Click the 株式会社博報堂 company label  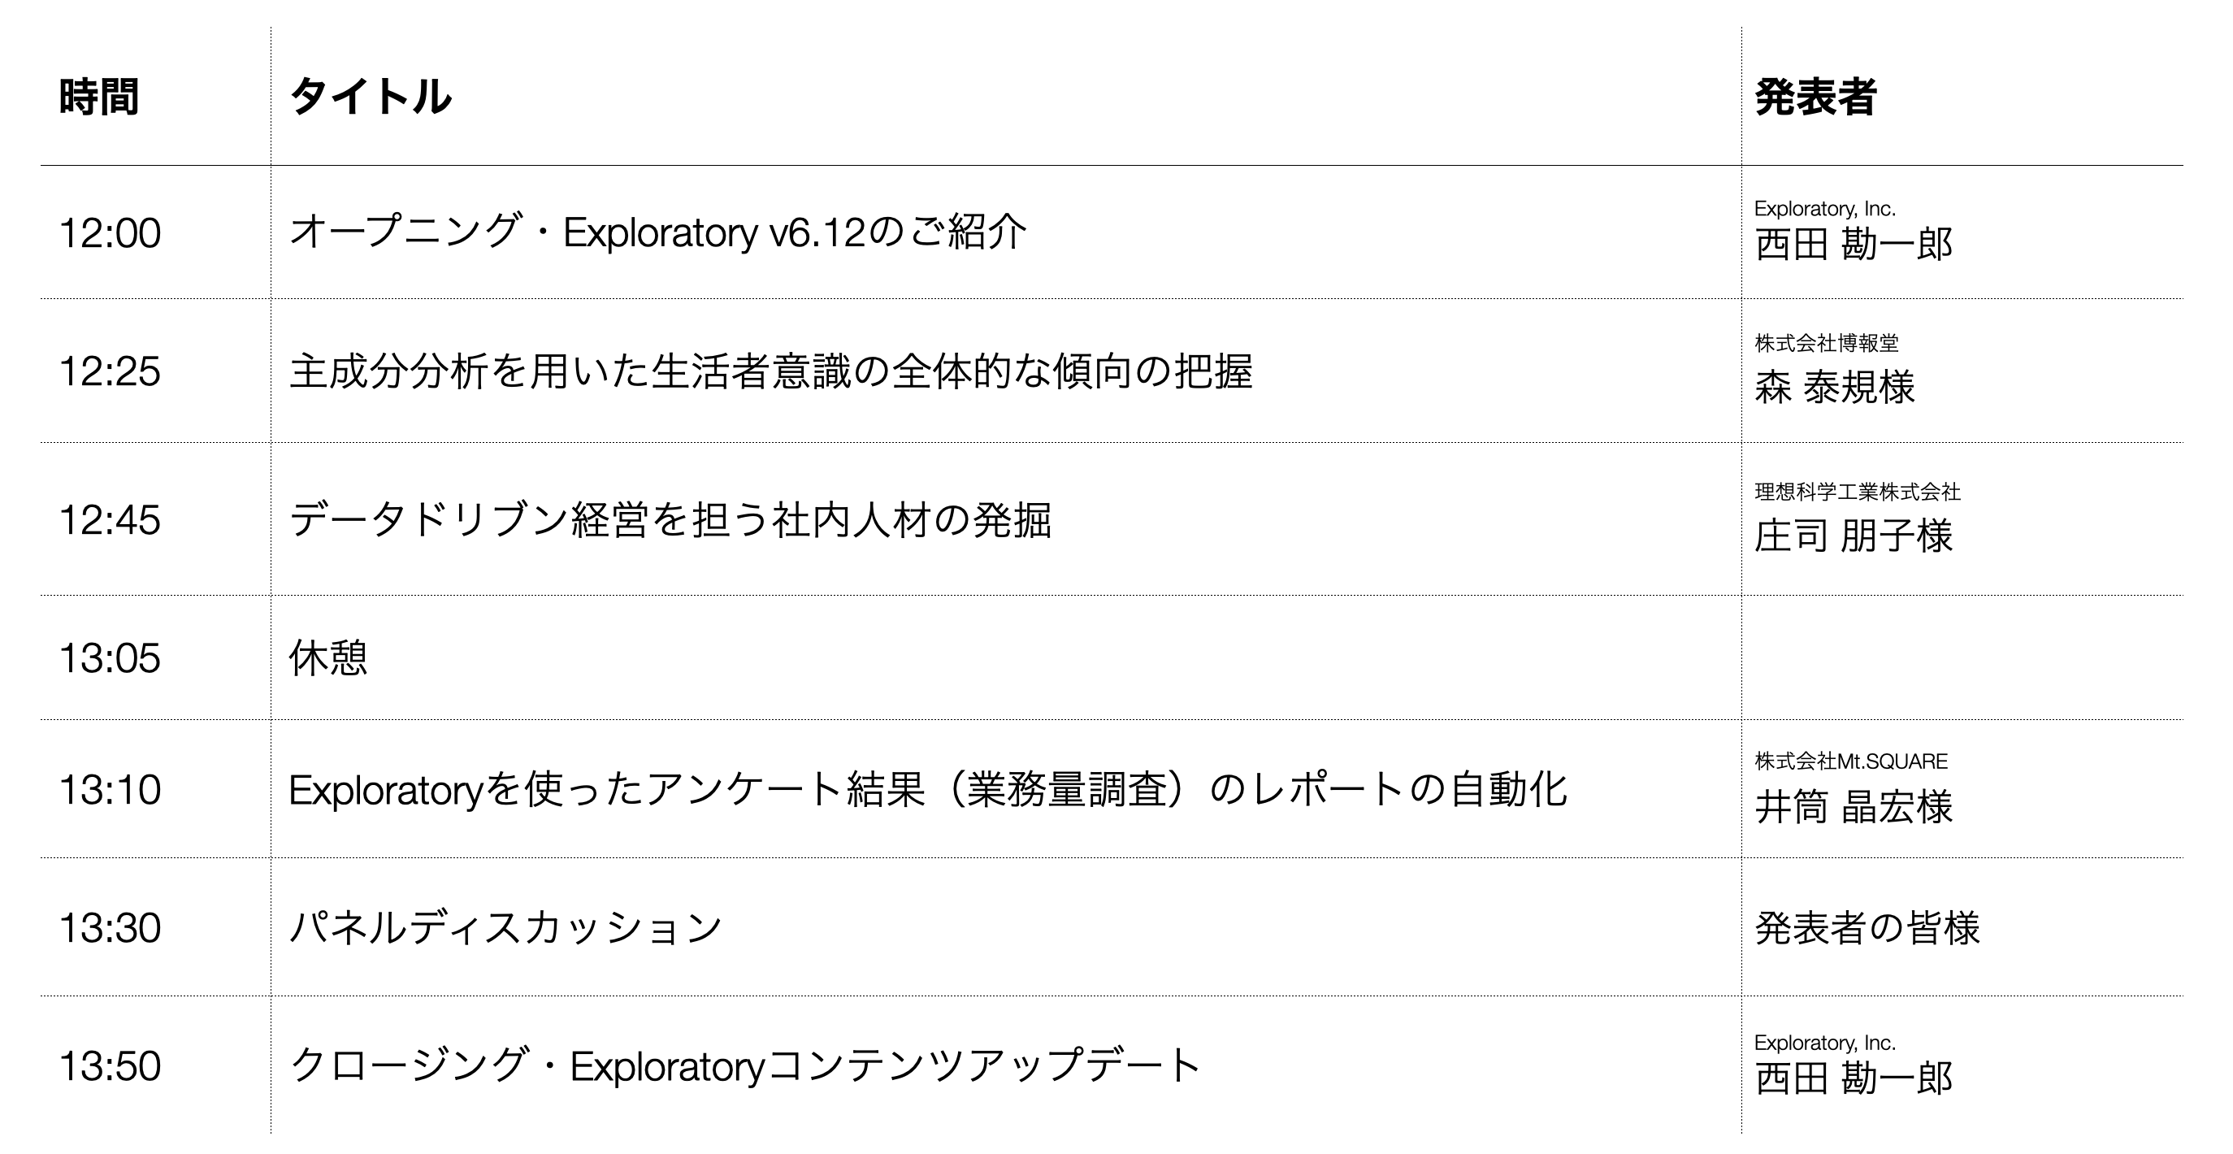(1827, 343)
